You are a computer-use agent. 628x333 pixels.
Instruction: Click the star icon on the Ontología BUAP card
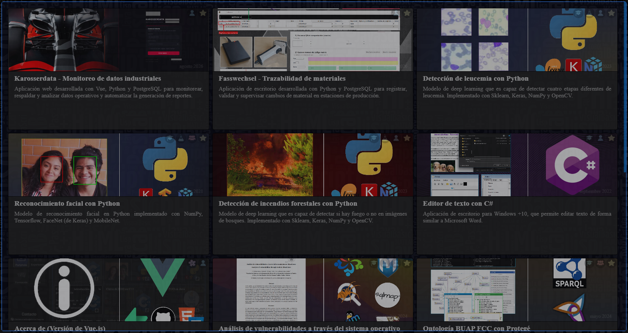611,263
